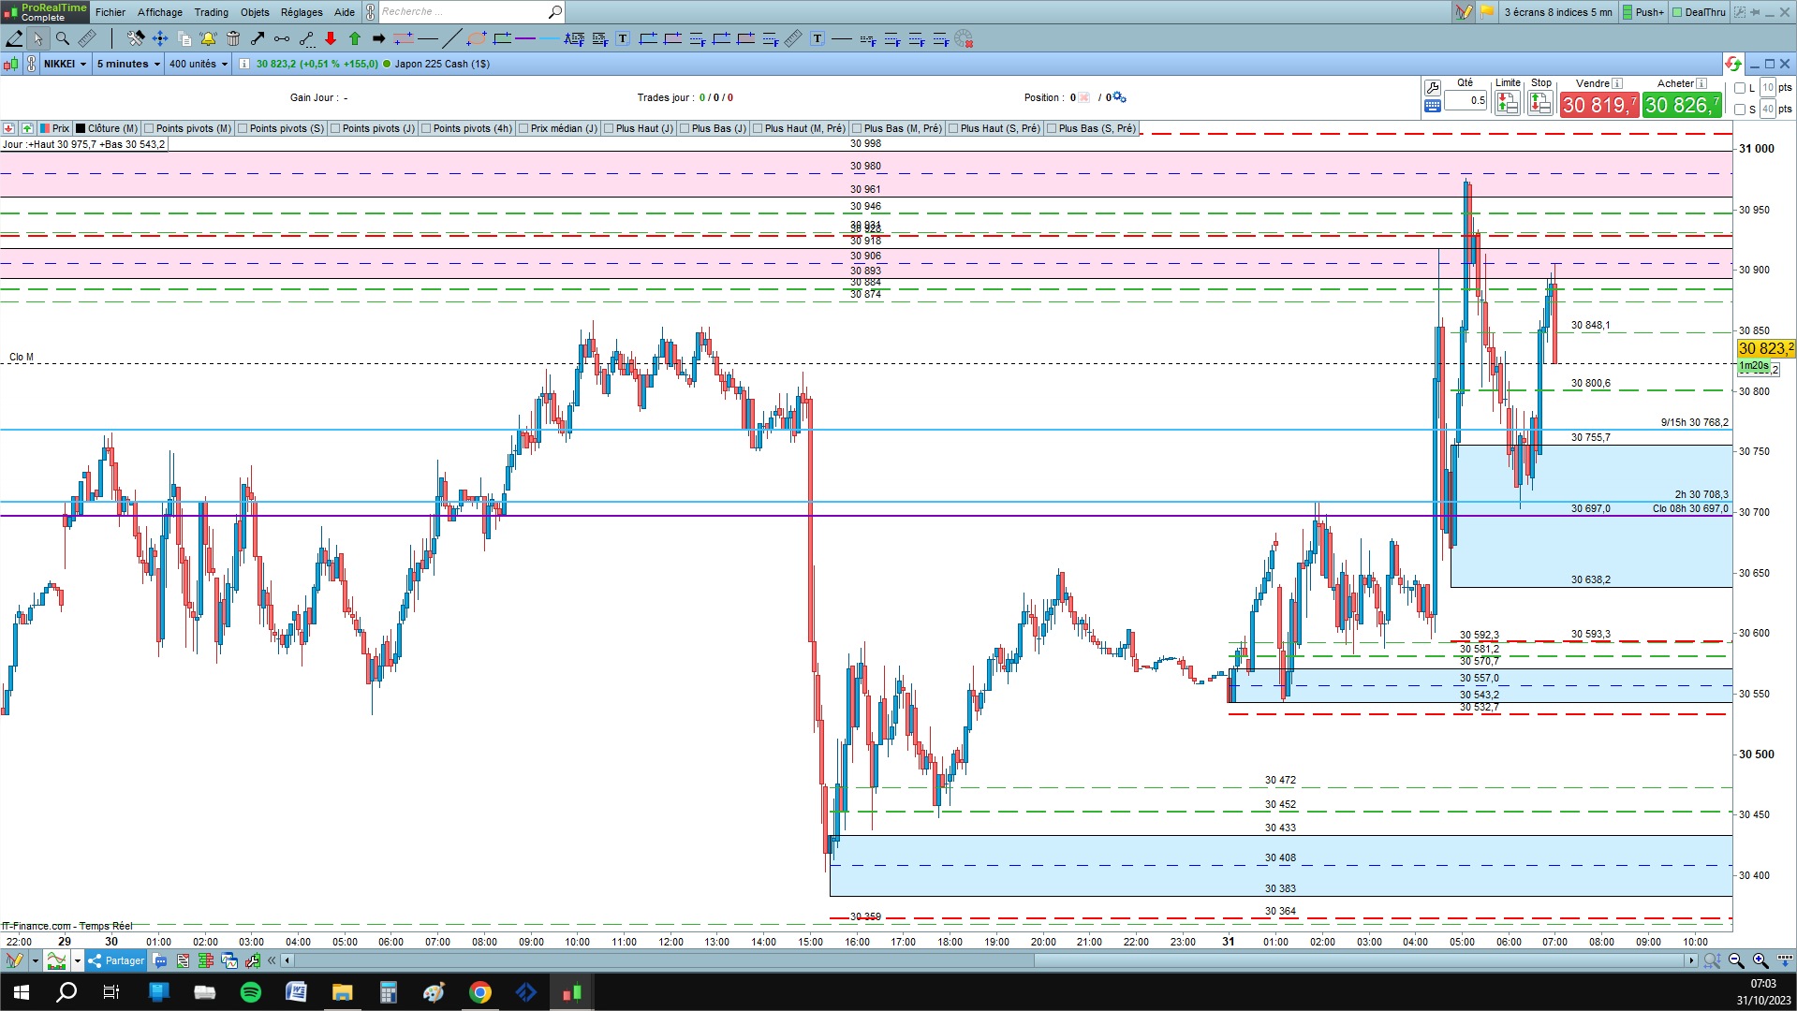Select the magnifier zoom tool
This screenshot has width=1797, height=1011.
(63, 38)
